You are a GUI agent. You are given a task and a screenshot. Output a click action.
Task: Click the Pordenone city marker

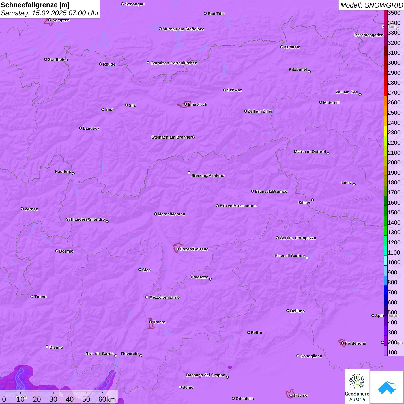click(x=343, y=343)
